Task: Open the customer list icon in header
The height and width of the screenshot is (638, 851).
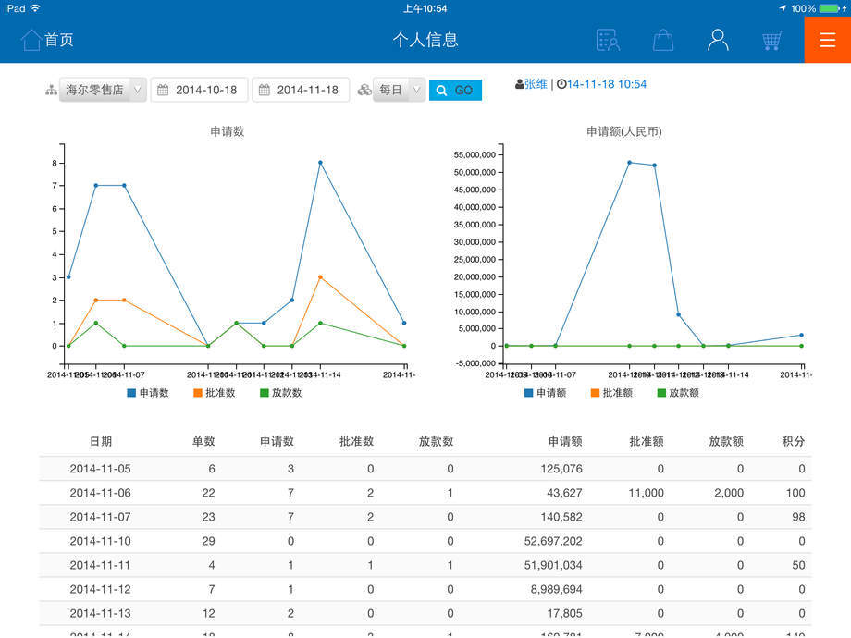Action: point(608,40)
